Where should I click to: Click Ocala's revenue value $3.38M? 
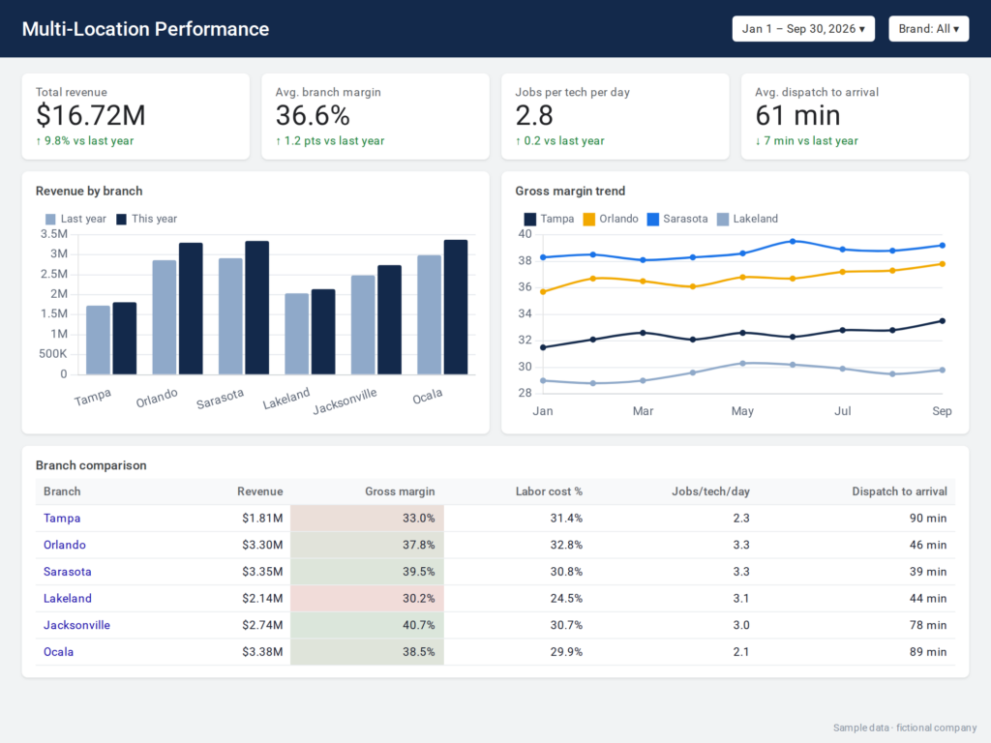262,652
